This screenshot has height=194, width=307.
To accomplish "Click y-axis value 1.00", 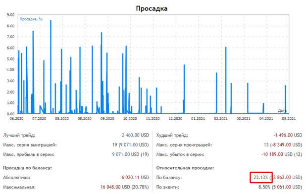I will (10, 103).
